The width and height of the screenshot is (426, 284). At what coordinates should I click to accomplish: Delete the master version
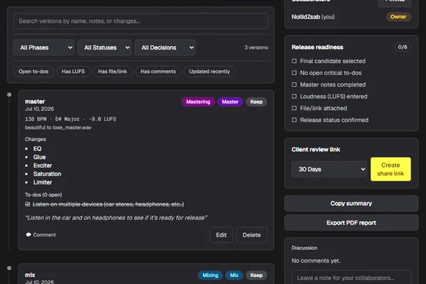pyautogui.click(x=251, y=235)
